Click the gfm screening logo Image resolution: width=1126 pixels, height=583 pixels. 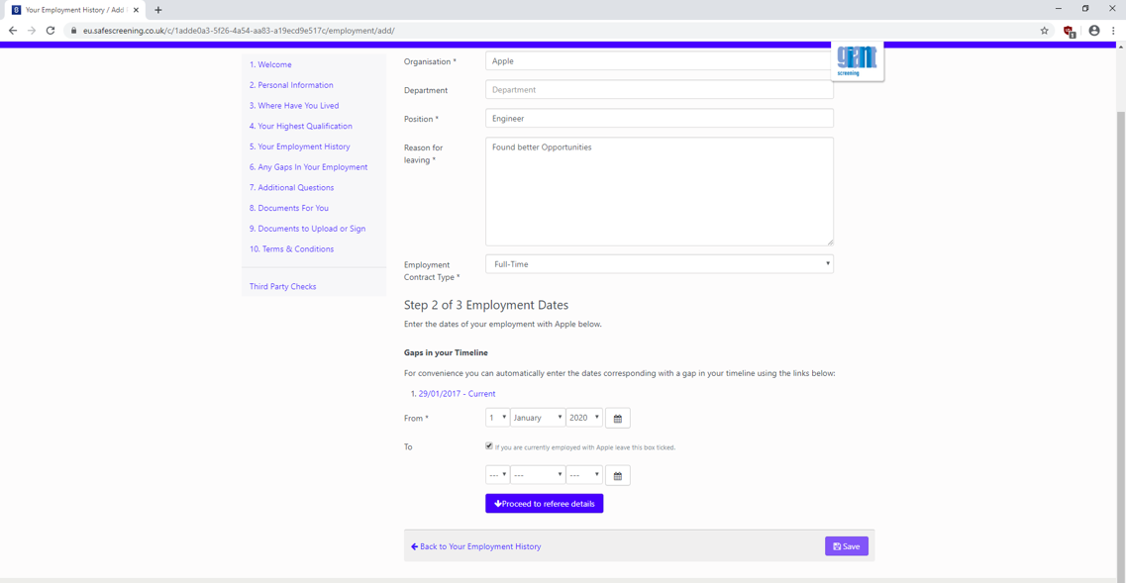coord(856,59)
